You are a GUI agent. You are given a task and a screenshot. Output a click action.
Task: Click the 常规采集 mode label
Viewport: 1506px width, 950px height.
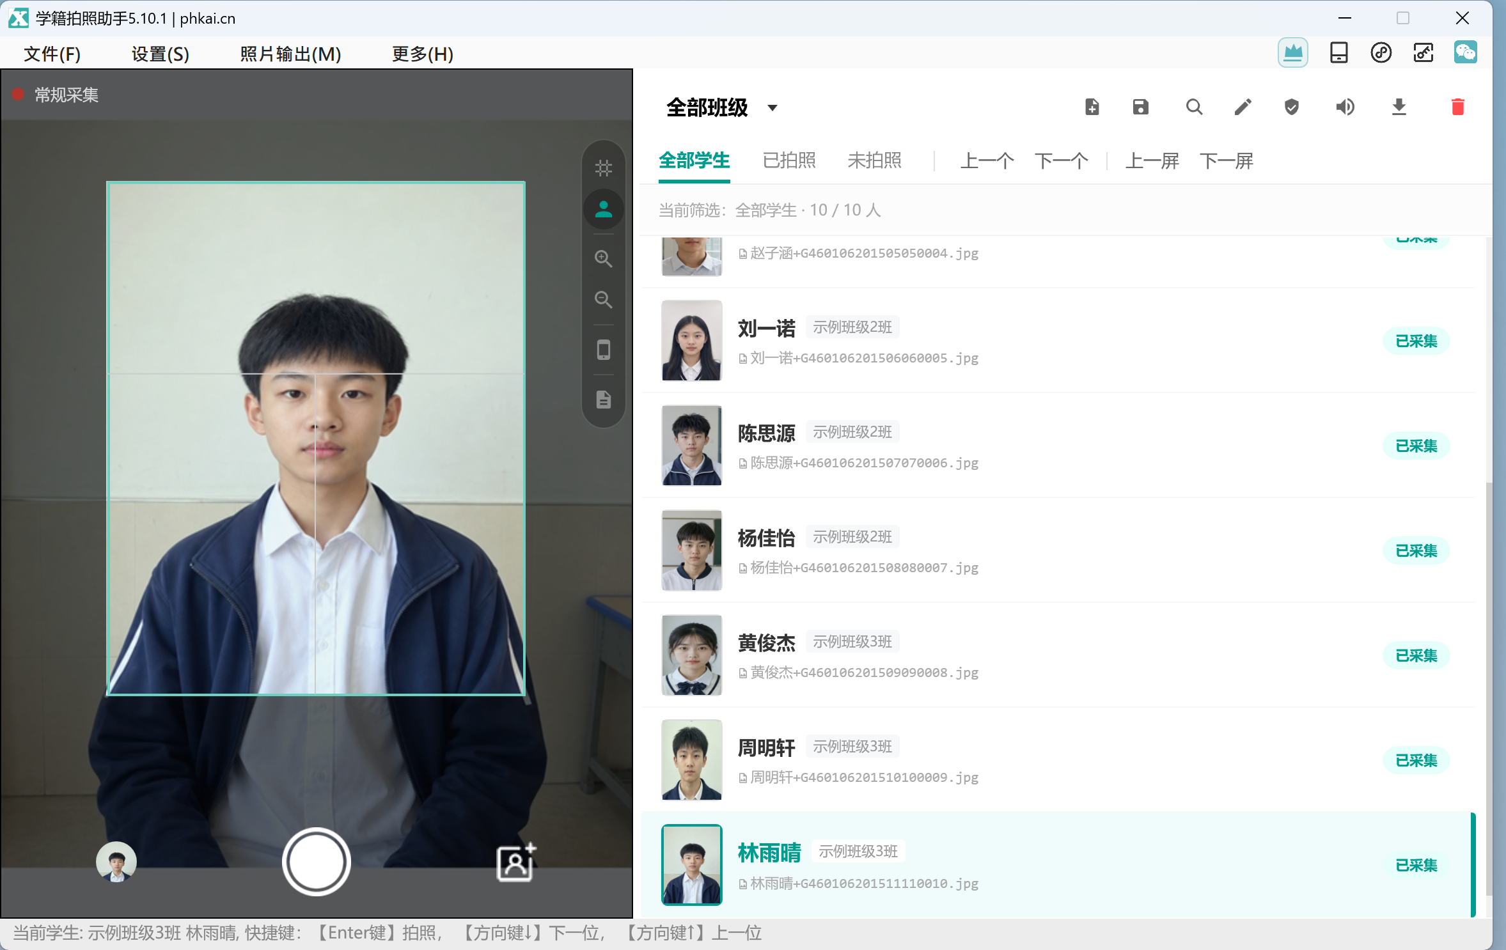(67, 95)
